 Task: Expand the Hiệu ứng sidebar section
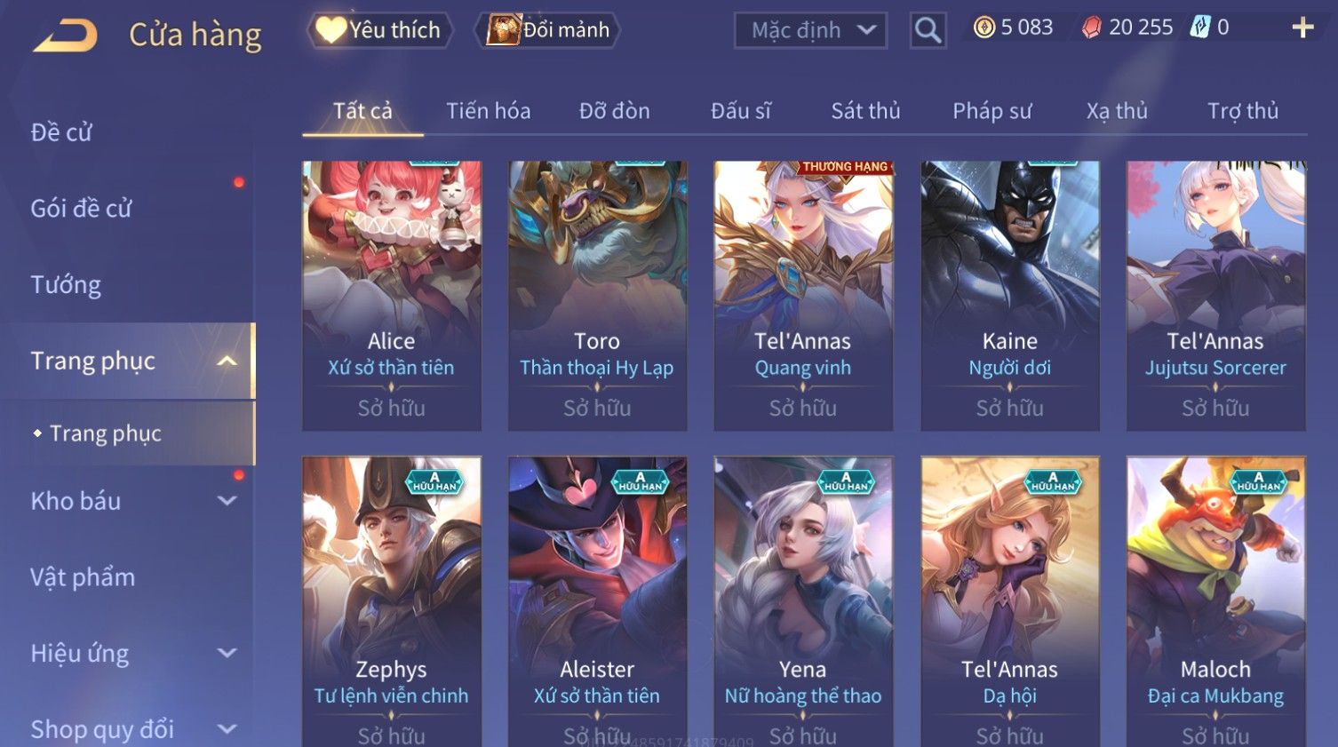point(227,654)
